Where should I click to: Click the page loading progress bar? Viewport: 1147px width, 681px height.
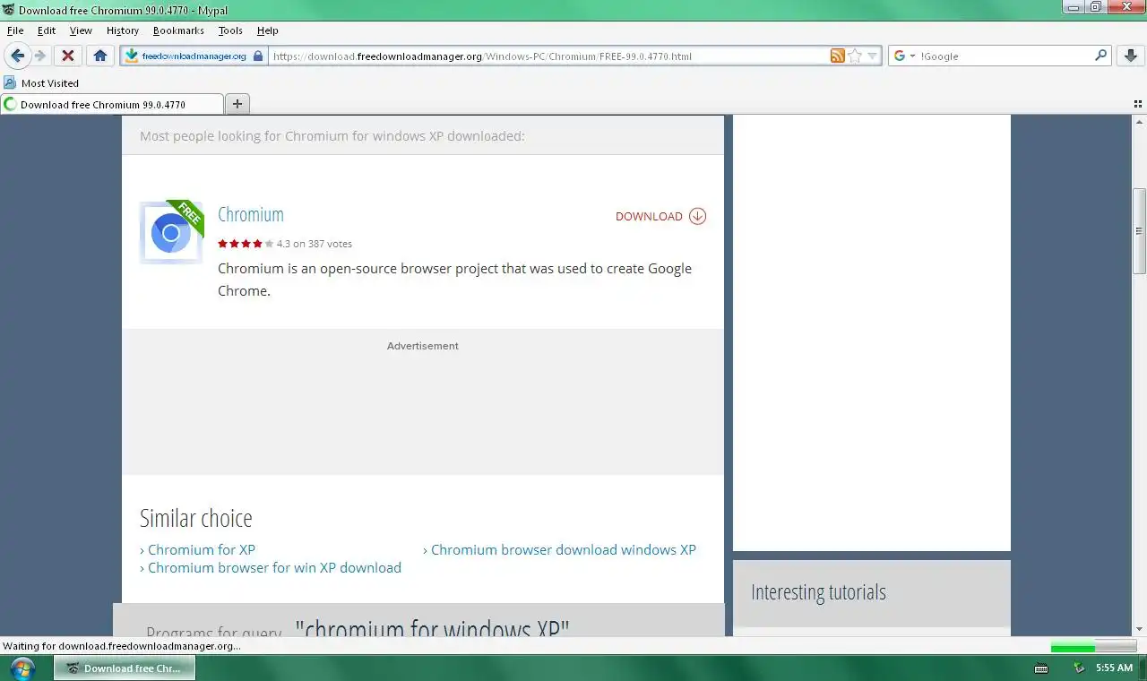point(1093,646)
